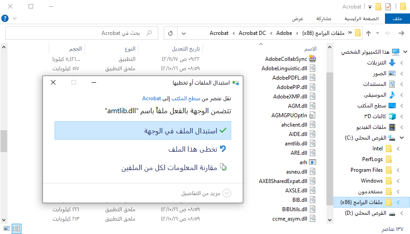Open the ملف tab

tap(397, 19)
